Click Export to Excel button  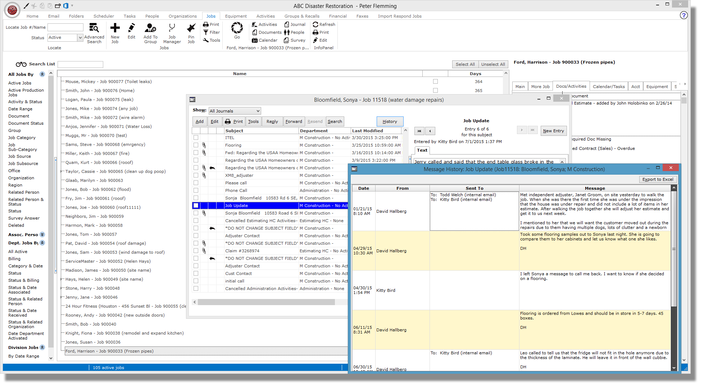point(658,179)
